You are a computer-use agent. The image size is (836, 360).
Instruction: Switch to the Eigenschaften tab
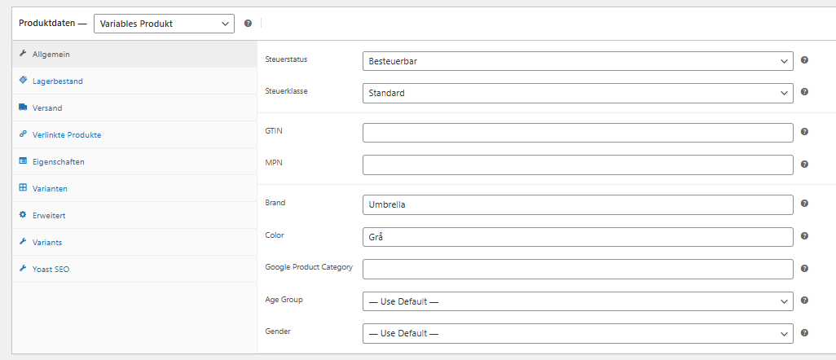[134, 161]
